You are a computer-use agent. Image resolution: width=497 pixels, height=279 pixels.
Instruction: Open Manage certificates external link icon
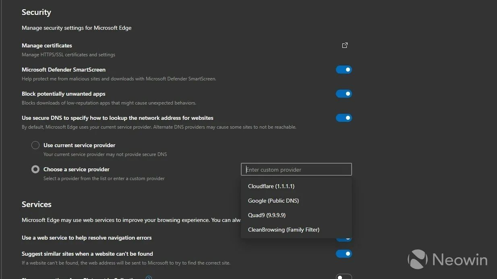click(x=345, y=45)
